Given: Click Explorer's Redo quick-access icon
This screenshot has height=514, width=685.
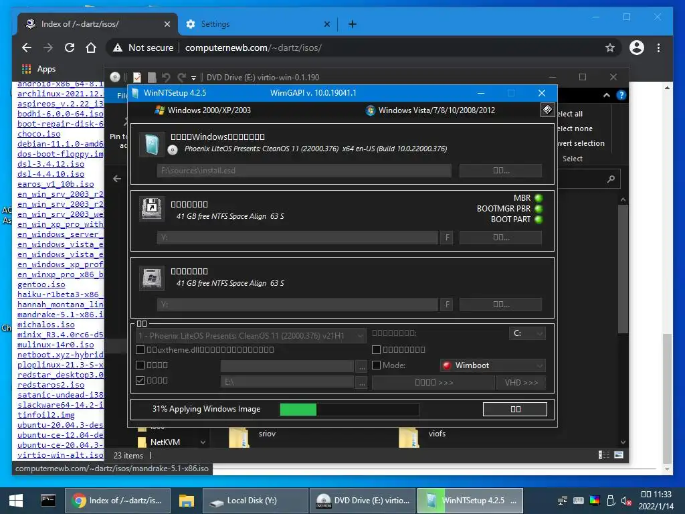Looking at the screenshot, I should (181, 78).
